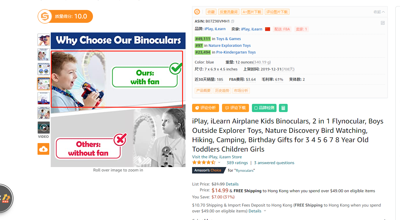The width and height of the screenshot is (400, 220).
Task: Play the product VIDEO thumbnail
Action: pyautogui.click(x=44, y=128)
